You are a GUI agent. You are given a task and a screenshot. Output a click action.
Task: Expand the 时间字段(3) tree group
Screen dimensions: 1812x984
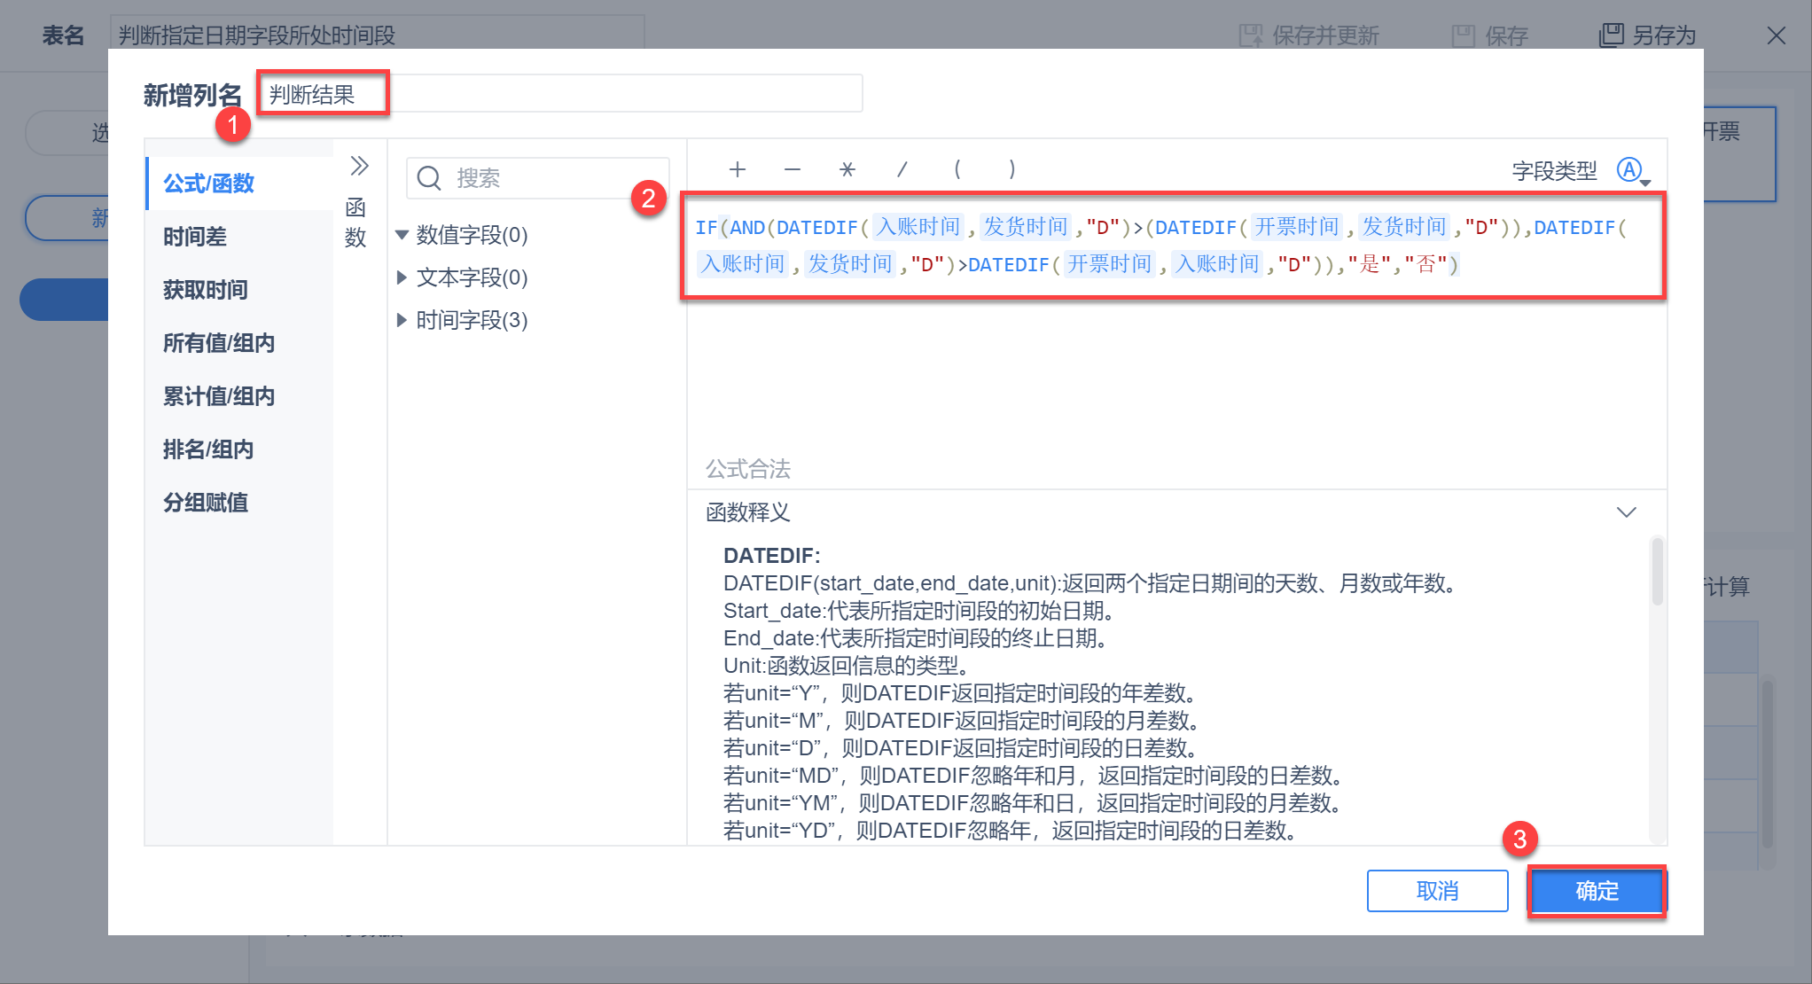[402, 320]
